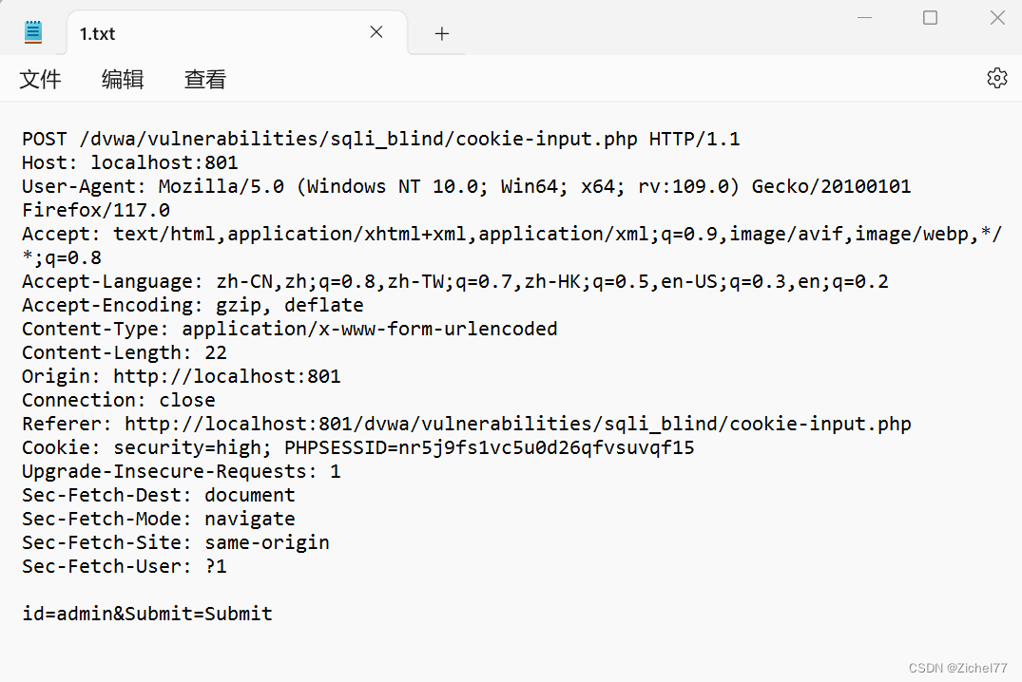This screenshot has height=682, width=1022.
Task: Select the X icon on the 1.txt tab
Action: 376,31
